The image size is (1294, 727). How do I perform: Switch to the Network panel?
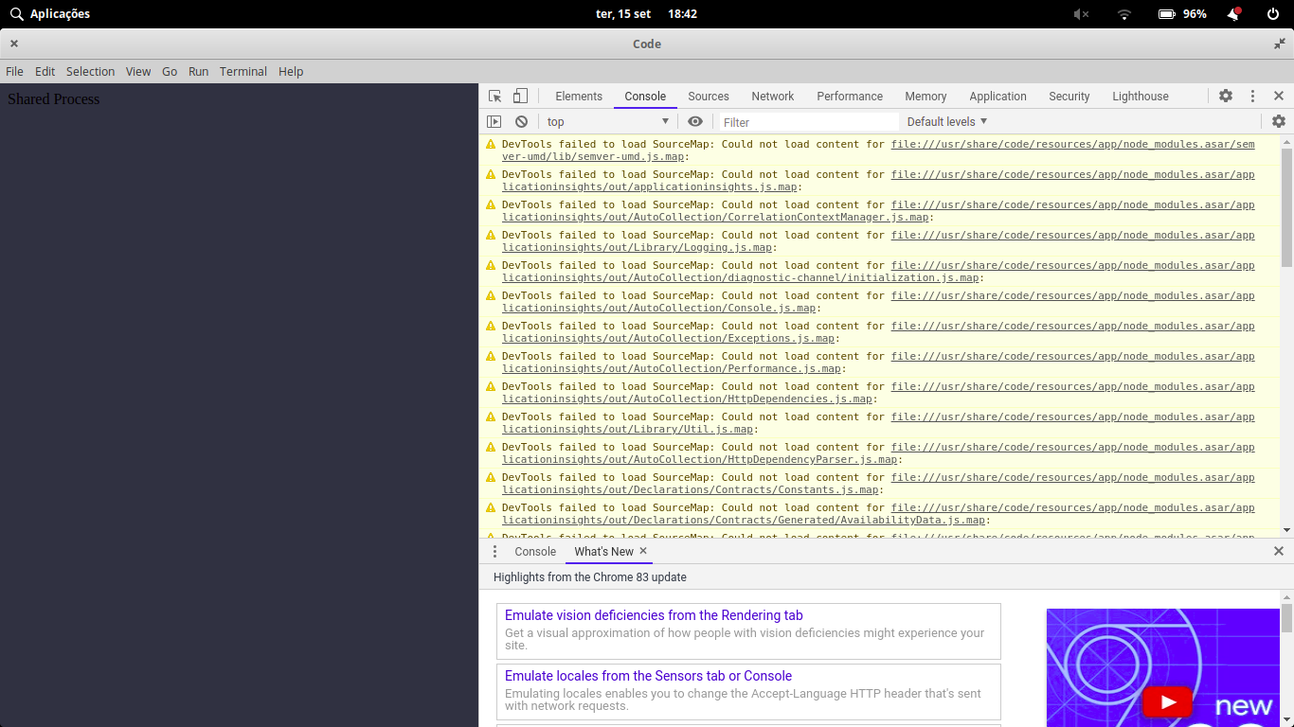point(772,96)
